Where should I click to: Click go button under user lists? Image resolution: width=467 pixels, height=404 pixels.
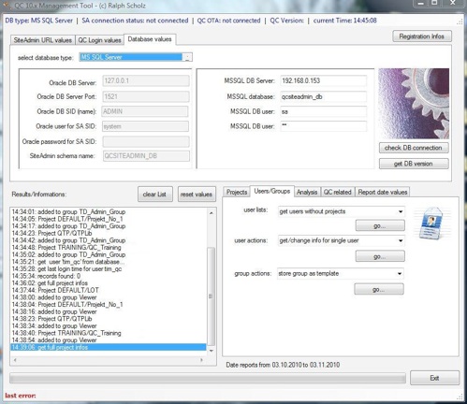[x=380, y=225]
